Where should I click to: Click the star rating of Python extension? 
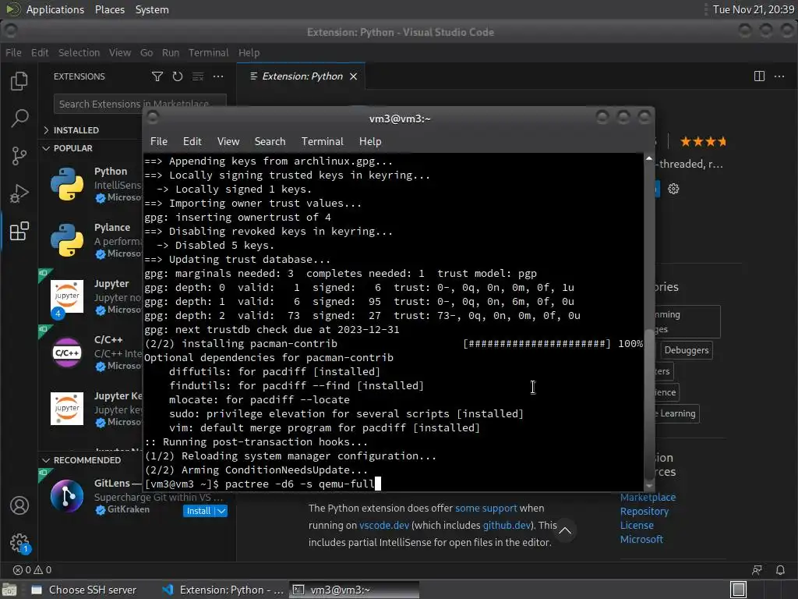703,142
